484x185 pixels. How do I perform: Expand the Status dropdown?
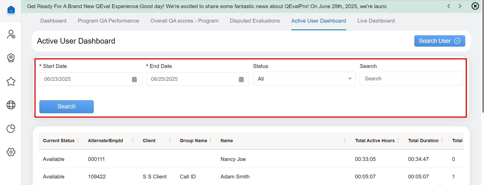(304, 79)
